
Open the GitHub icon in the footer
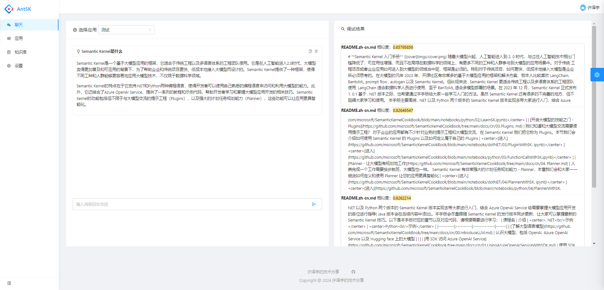353,272
